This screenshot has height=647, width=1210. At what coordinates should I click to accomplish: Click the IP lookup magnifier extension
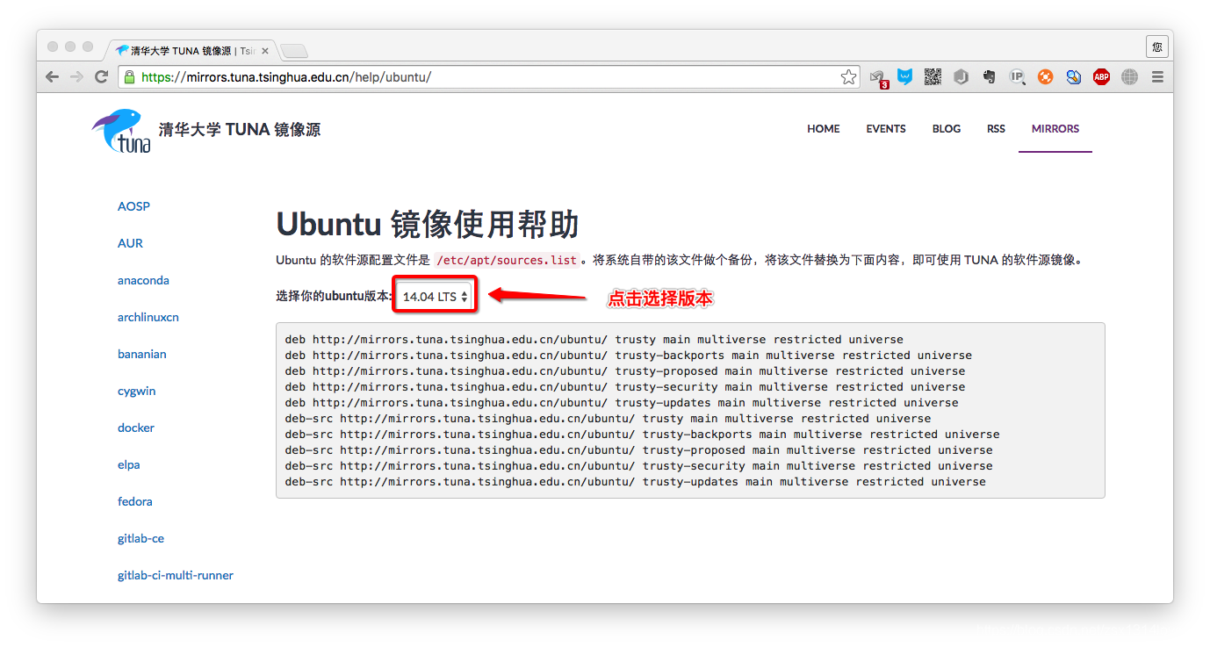[x=1017, y=77]
